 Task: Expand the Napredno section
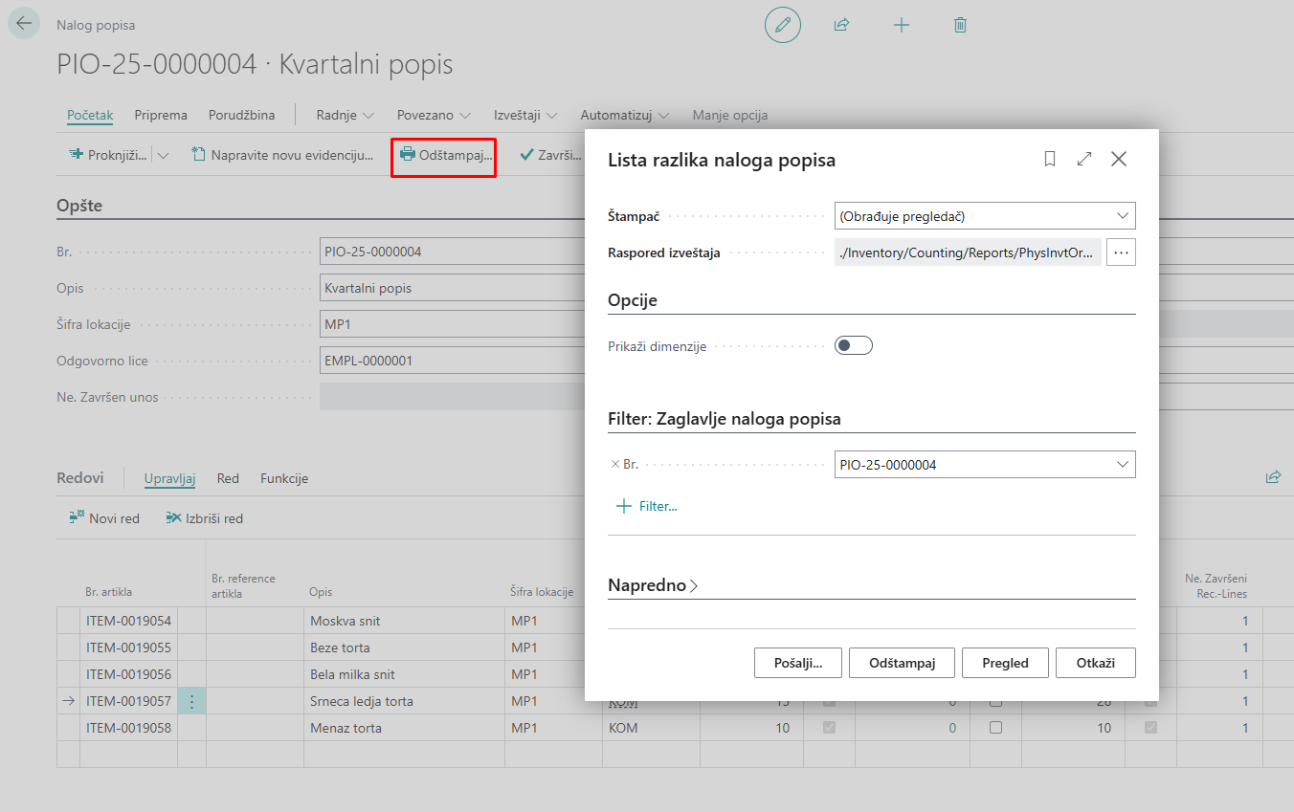[653, 585]
